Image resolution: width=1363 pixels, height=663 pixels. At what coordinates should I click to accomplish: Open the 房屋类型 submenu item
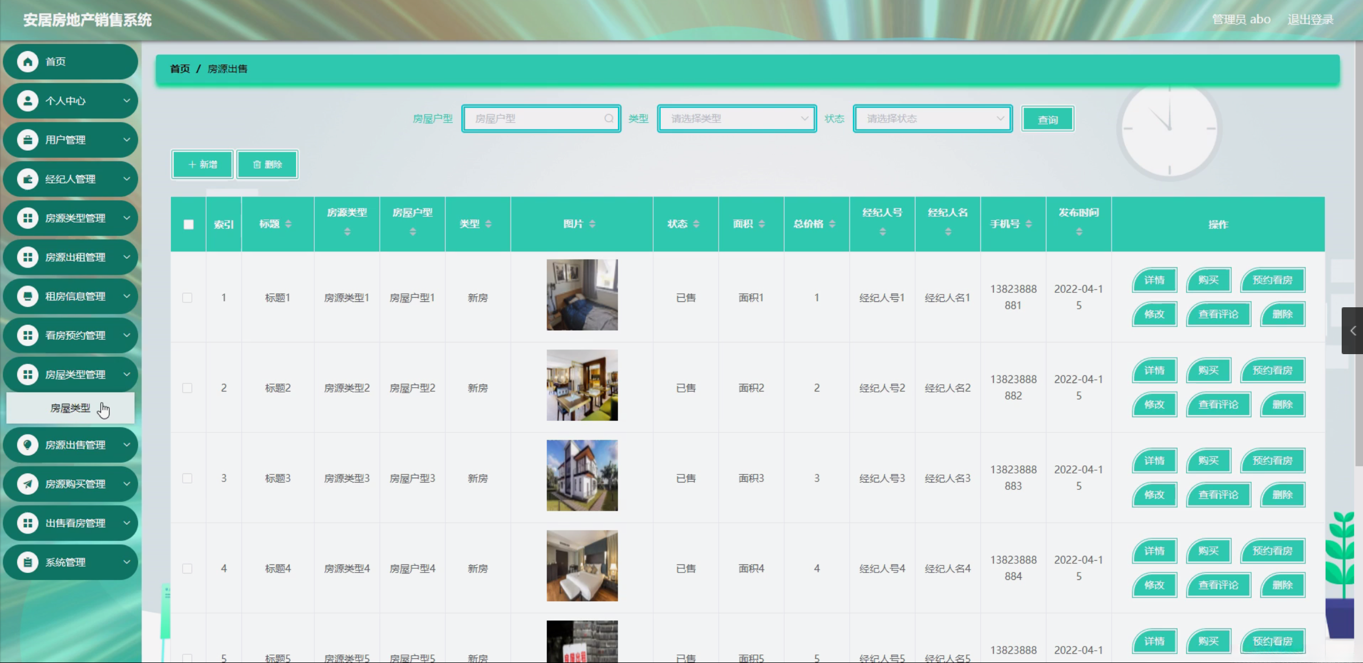pos(70,408)
